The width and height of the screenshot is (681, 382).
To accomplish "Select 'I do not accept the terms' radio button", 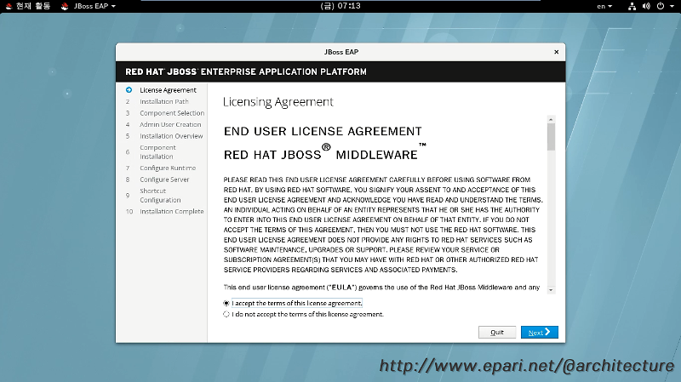I will (226, 314).
